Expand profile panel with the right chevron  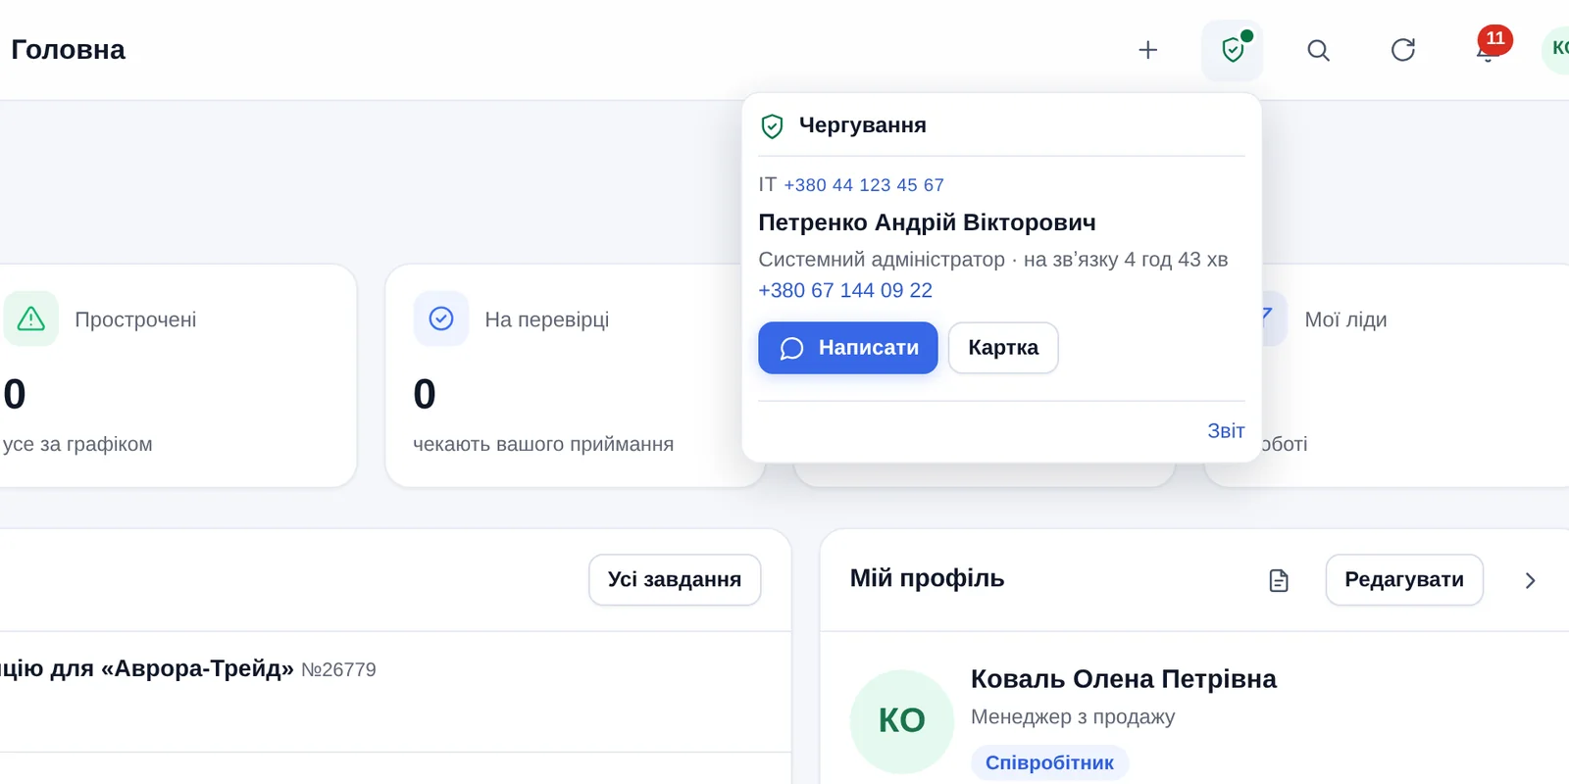click(1530, 580)
